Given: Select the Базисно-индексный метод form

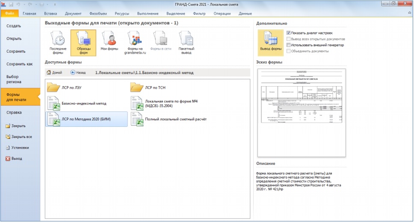Looking at the screenshot, I should click(77, 103).
